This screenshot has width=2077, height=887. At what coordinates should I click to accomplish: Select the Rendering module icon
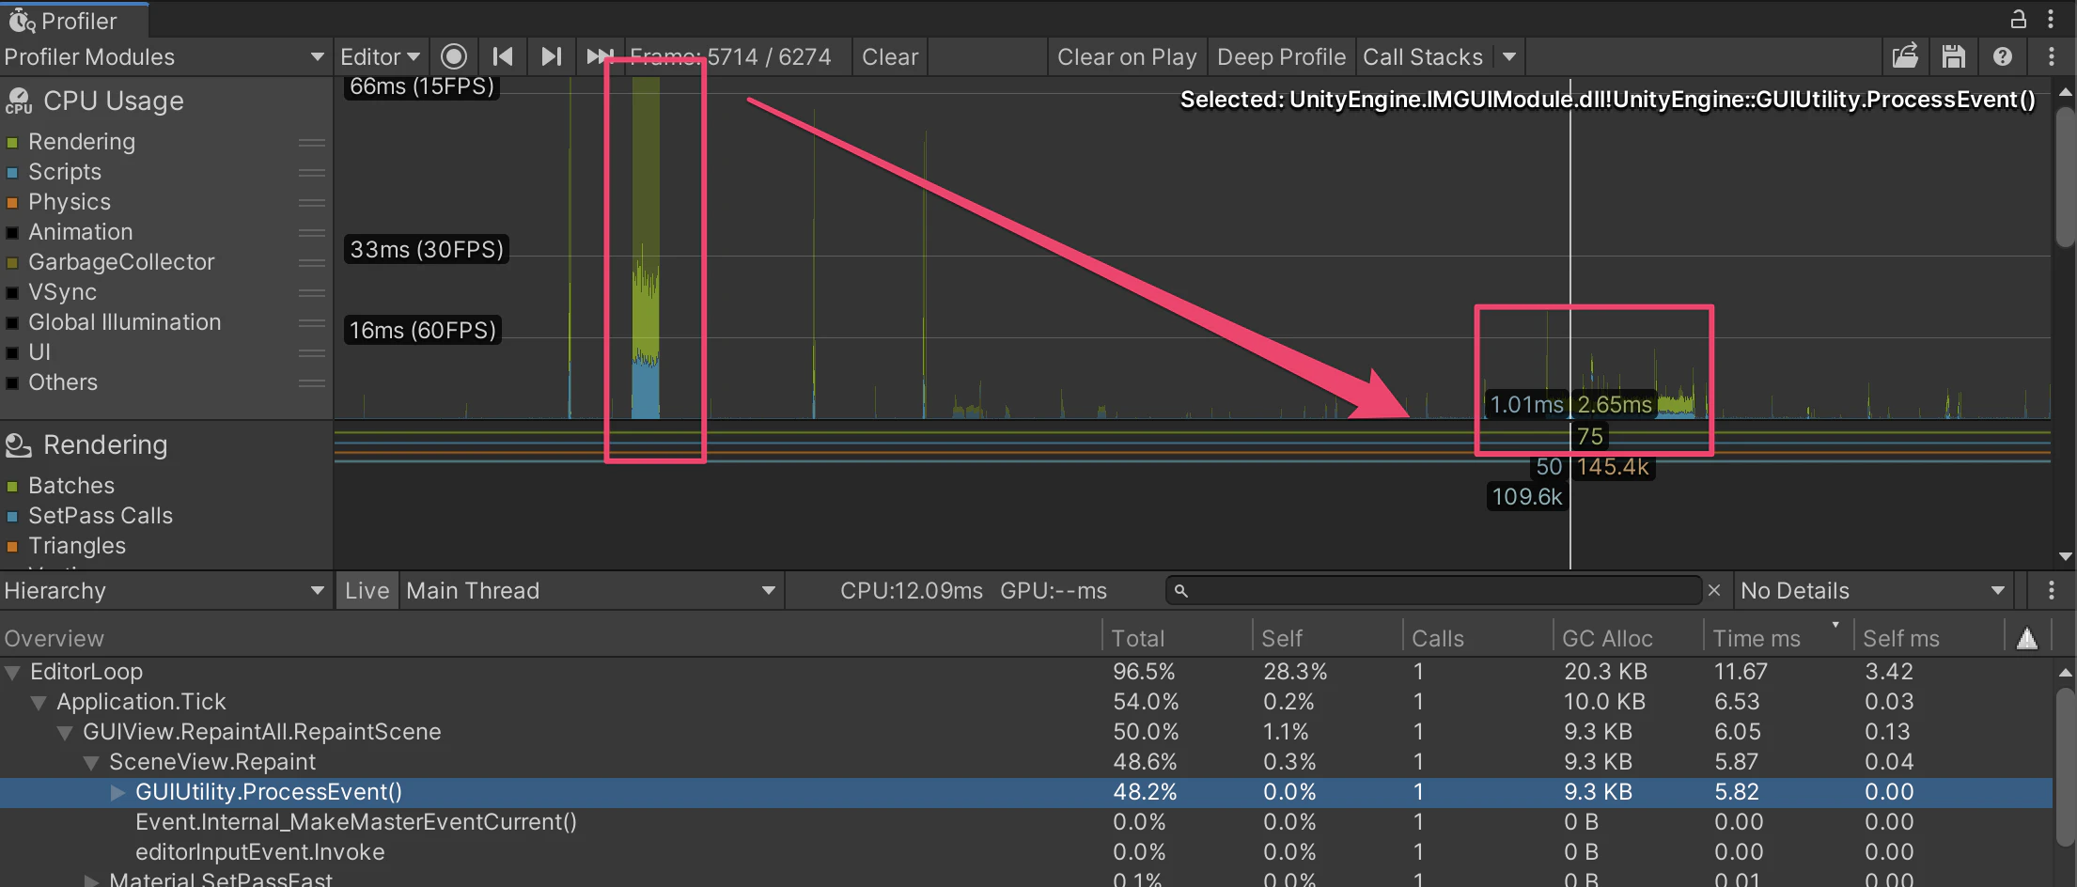click(19, 444)
